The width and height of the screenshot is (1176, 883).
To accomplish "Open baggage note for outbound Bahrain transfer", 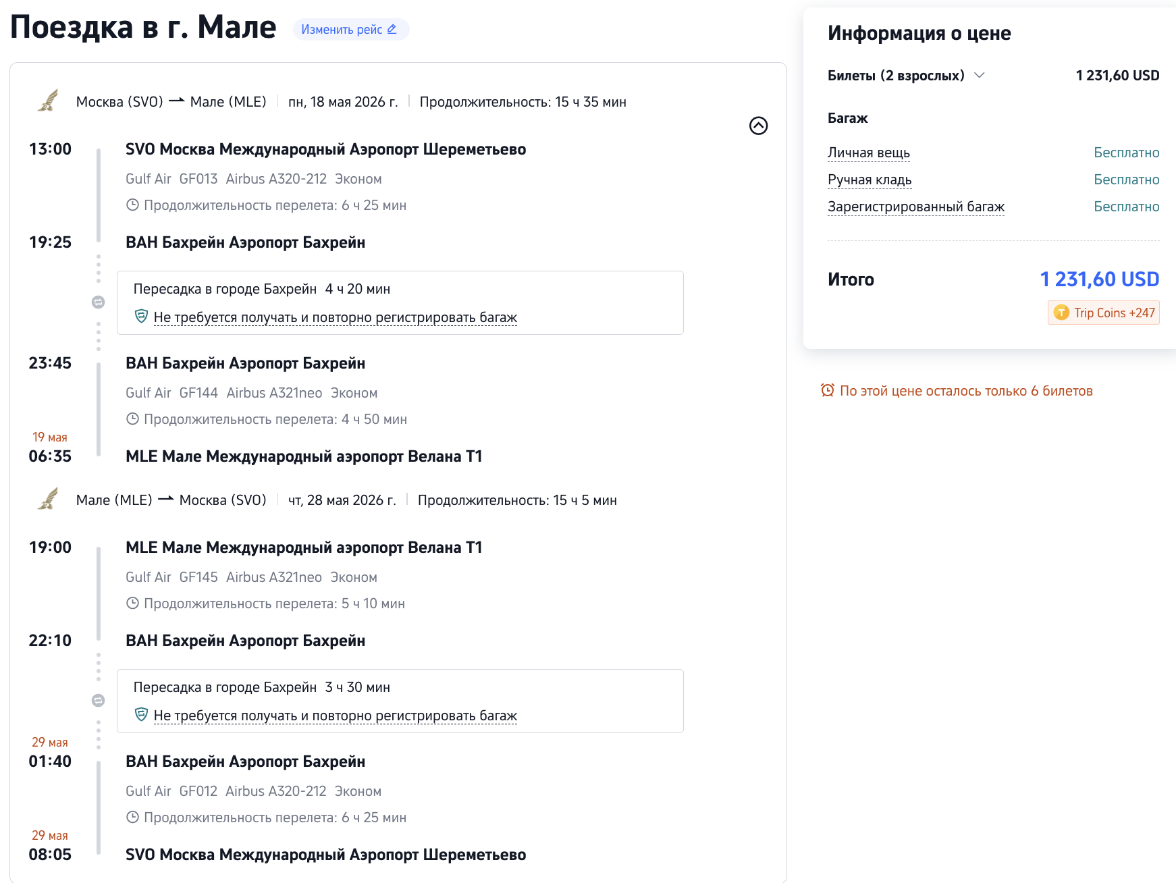I will (335, 317).
